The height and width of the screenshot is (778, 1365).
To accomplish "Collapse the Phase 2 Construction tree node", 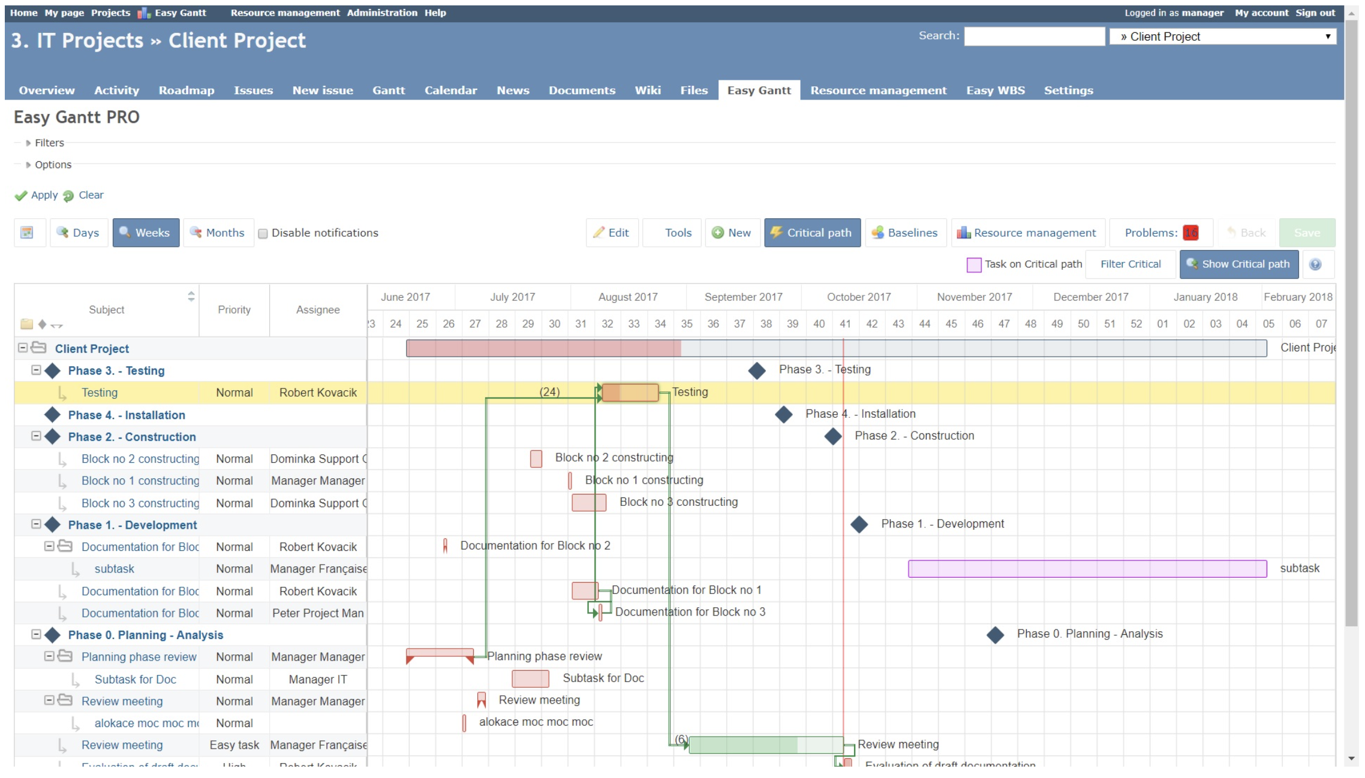I will pos(36,436).
